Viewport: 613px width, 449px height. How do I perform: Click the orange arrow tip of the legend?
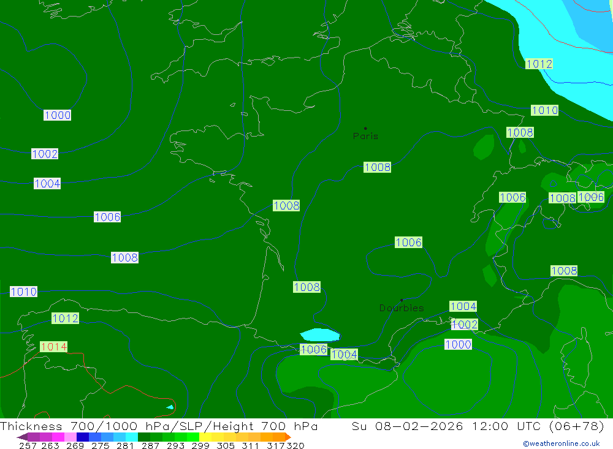(x=287, y=437)
